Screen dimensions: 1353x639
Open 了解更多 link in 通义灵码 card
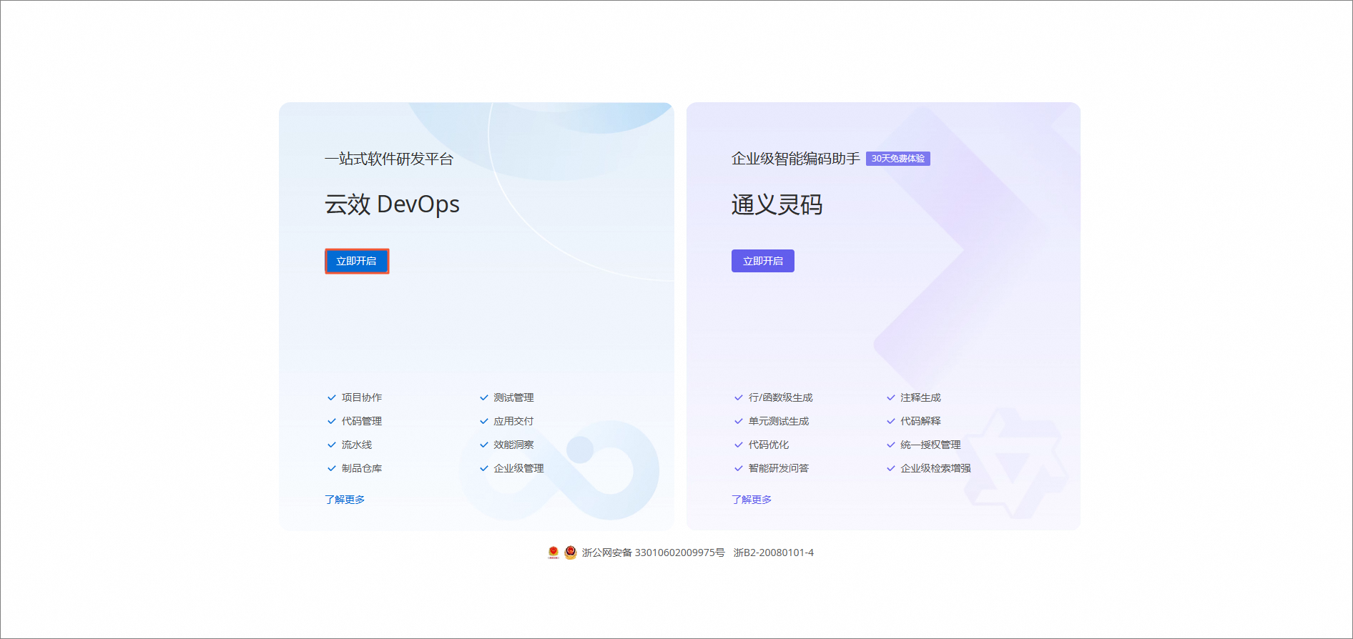pyautogui.click(x=752, y=500)
